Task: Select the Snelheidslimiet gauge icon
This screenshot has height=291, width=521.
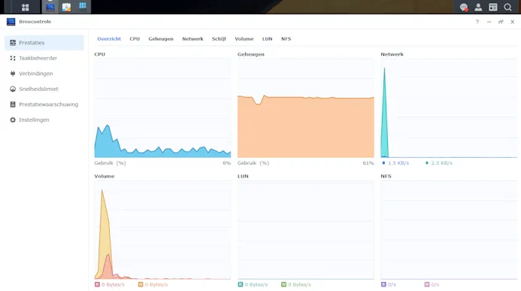Action: [13, 89]
